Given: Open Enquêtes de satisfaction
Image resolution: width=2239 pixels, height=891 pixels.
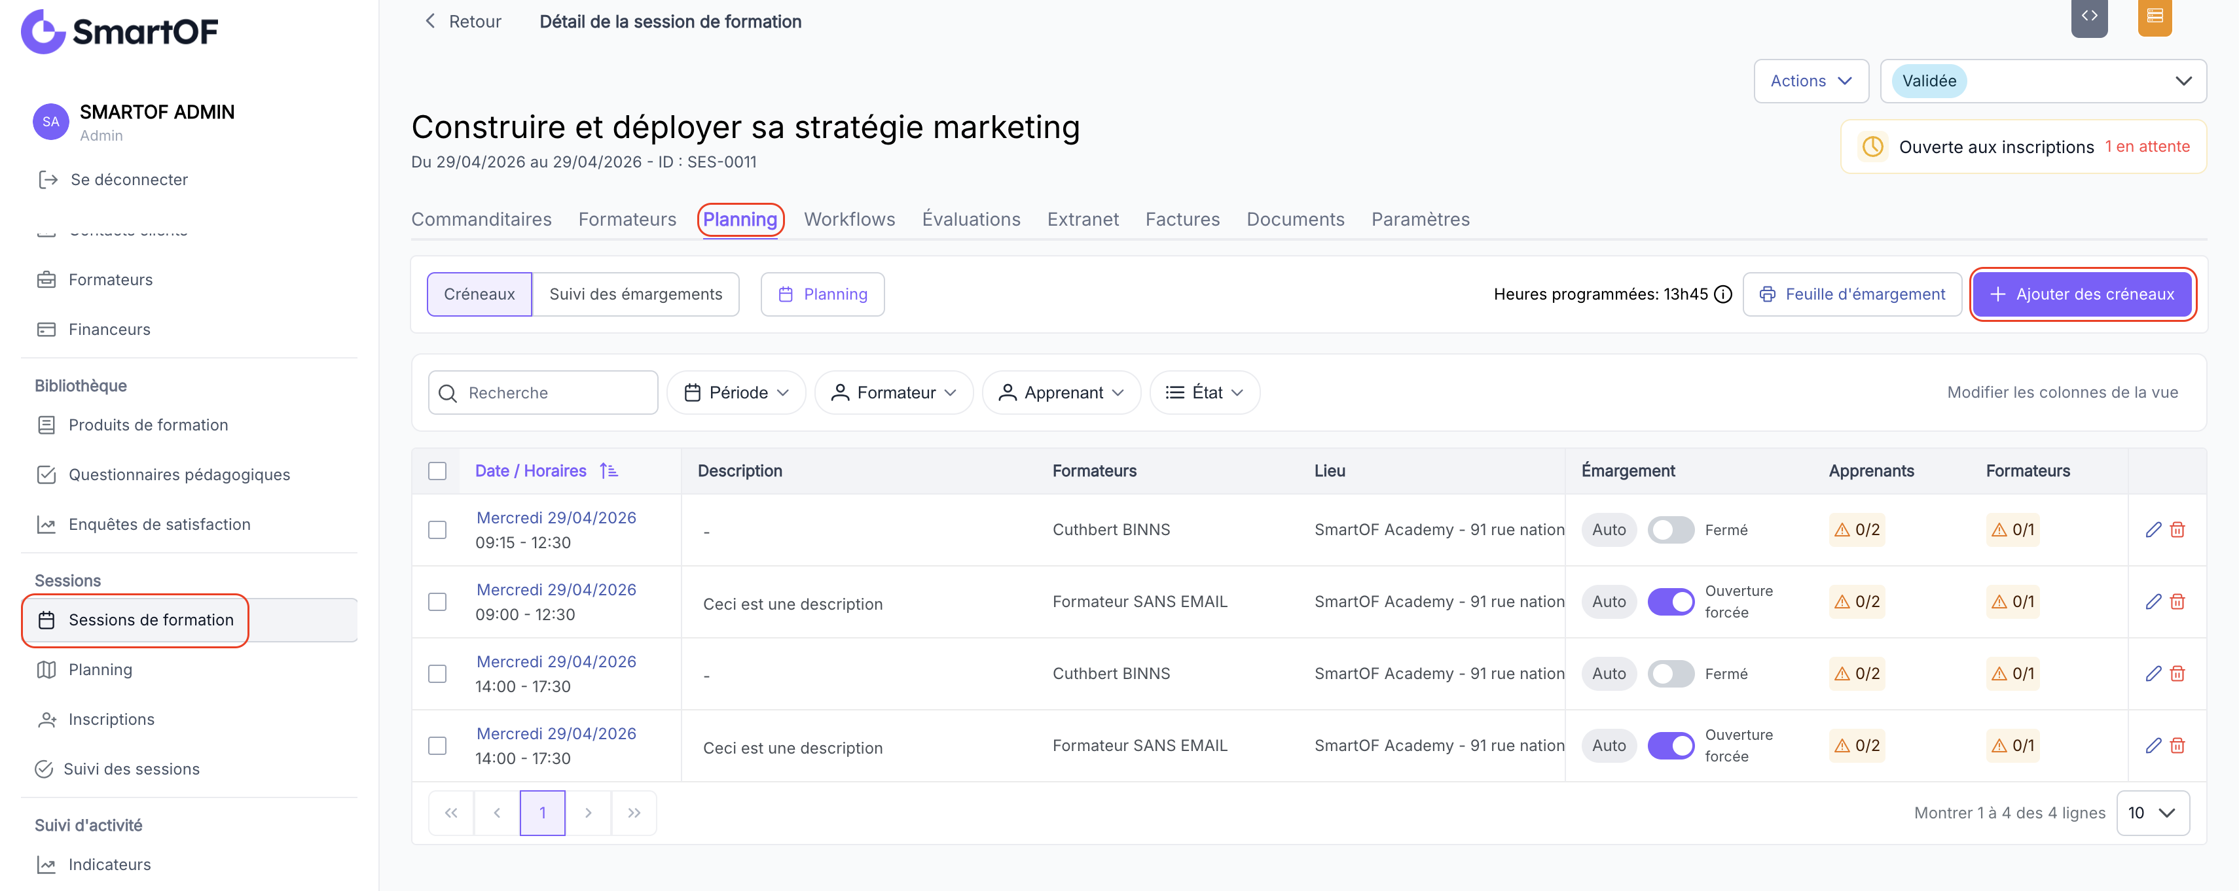Looking at the screenshot, I should tap(159, 525).
